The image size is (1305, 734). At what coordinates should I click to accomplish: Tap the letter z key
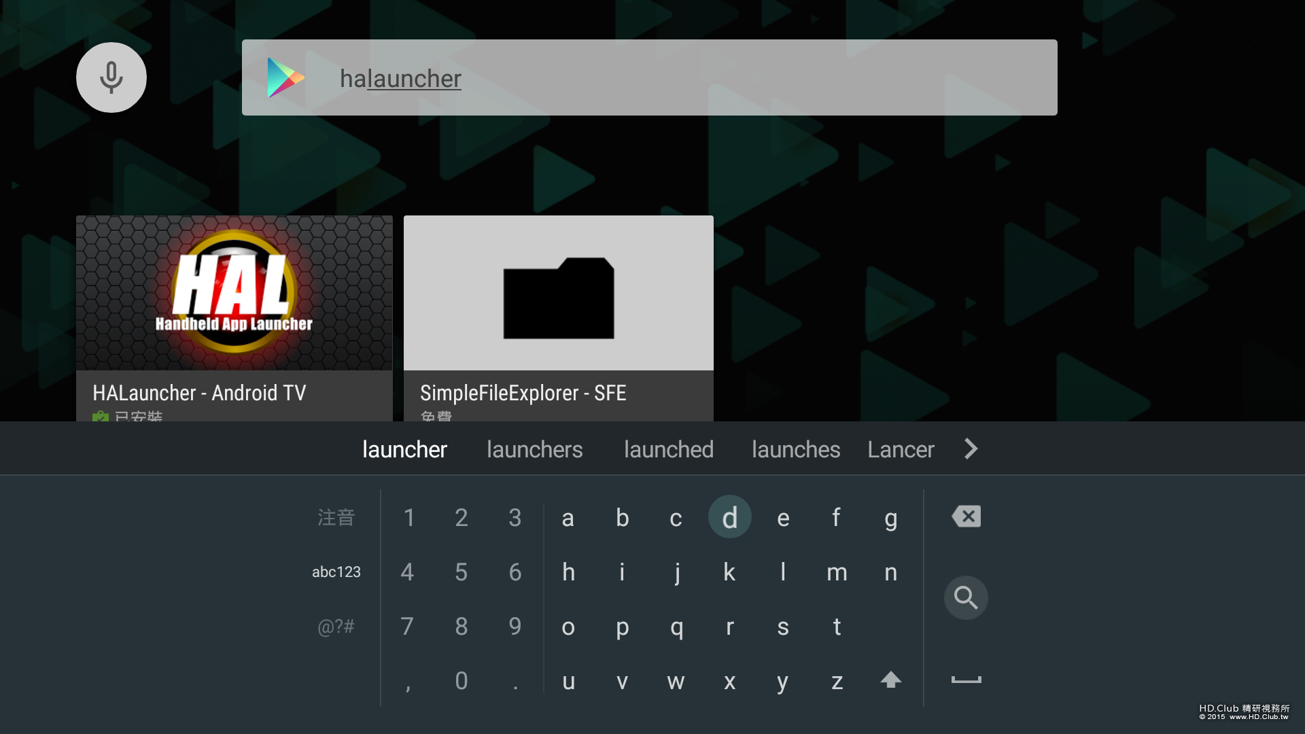837,681
